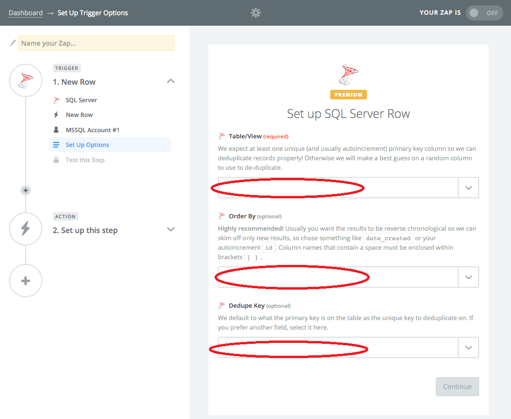Click the SQL Server trigger circle icon
Viewport: 511px width, 419px height.
point(26,80)
